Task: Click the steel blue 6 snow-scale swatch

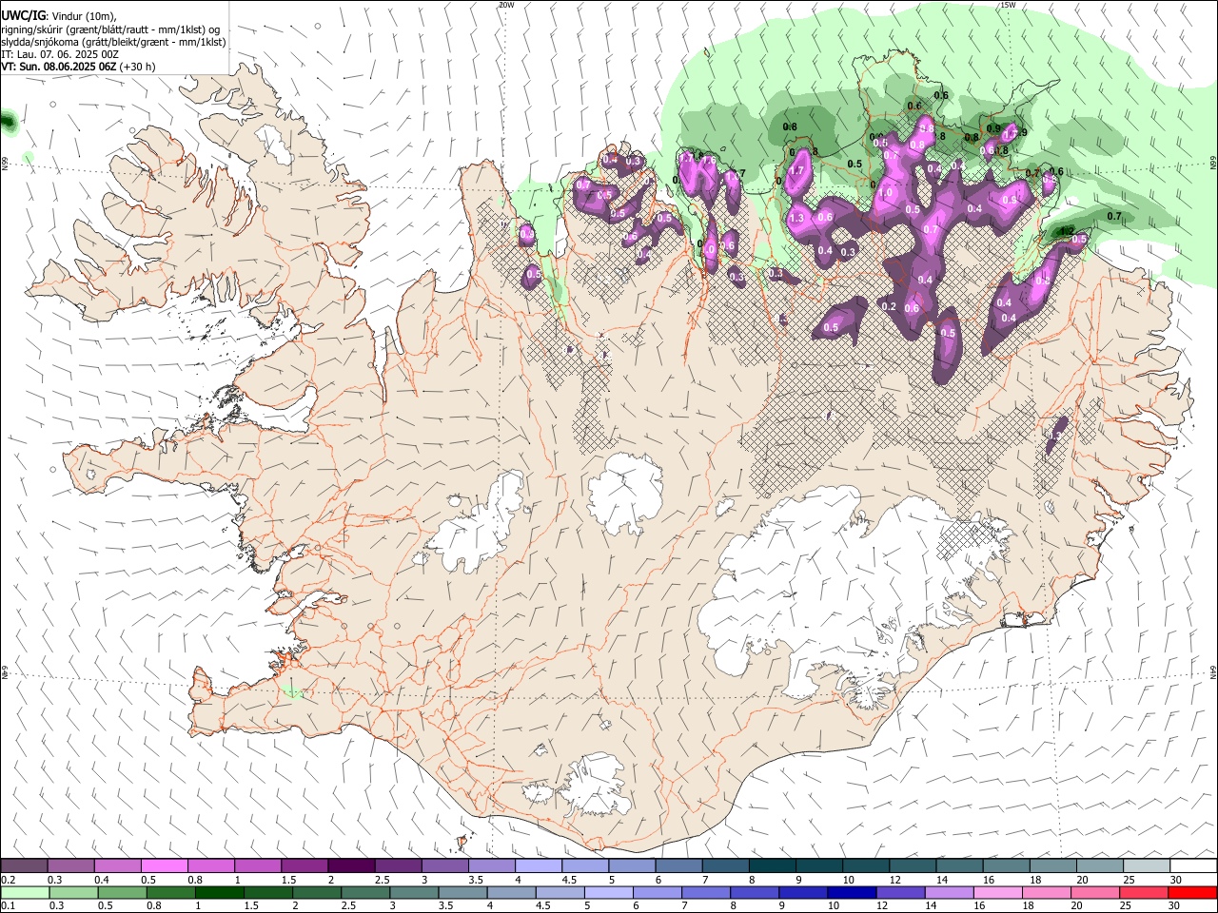Action: [x=678, y=866]
